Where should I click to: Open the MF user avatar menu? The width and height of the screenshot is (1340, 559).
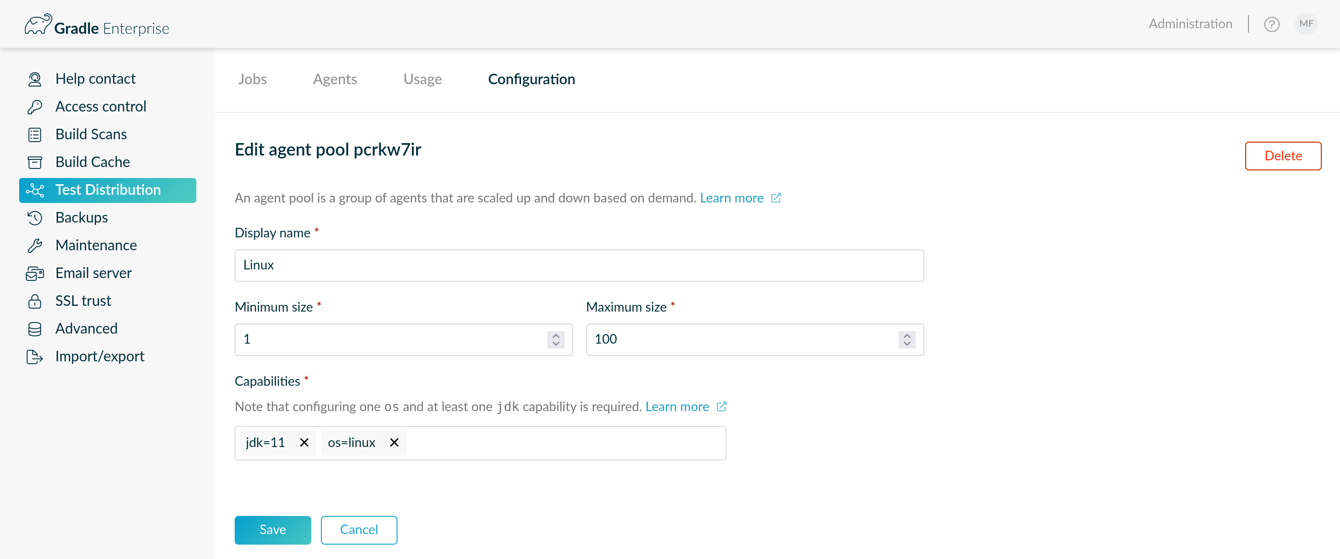pos(1306,24)
